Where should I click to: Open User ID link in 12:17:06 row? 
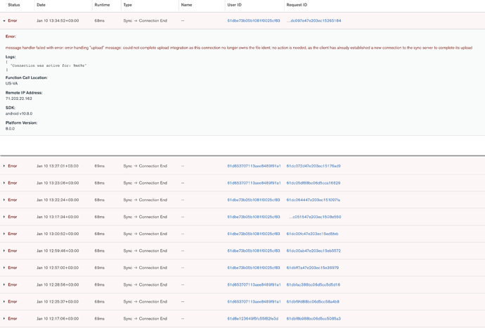(x=252, y=319)
